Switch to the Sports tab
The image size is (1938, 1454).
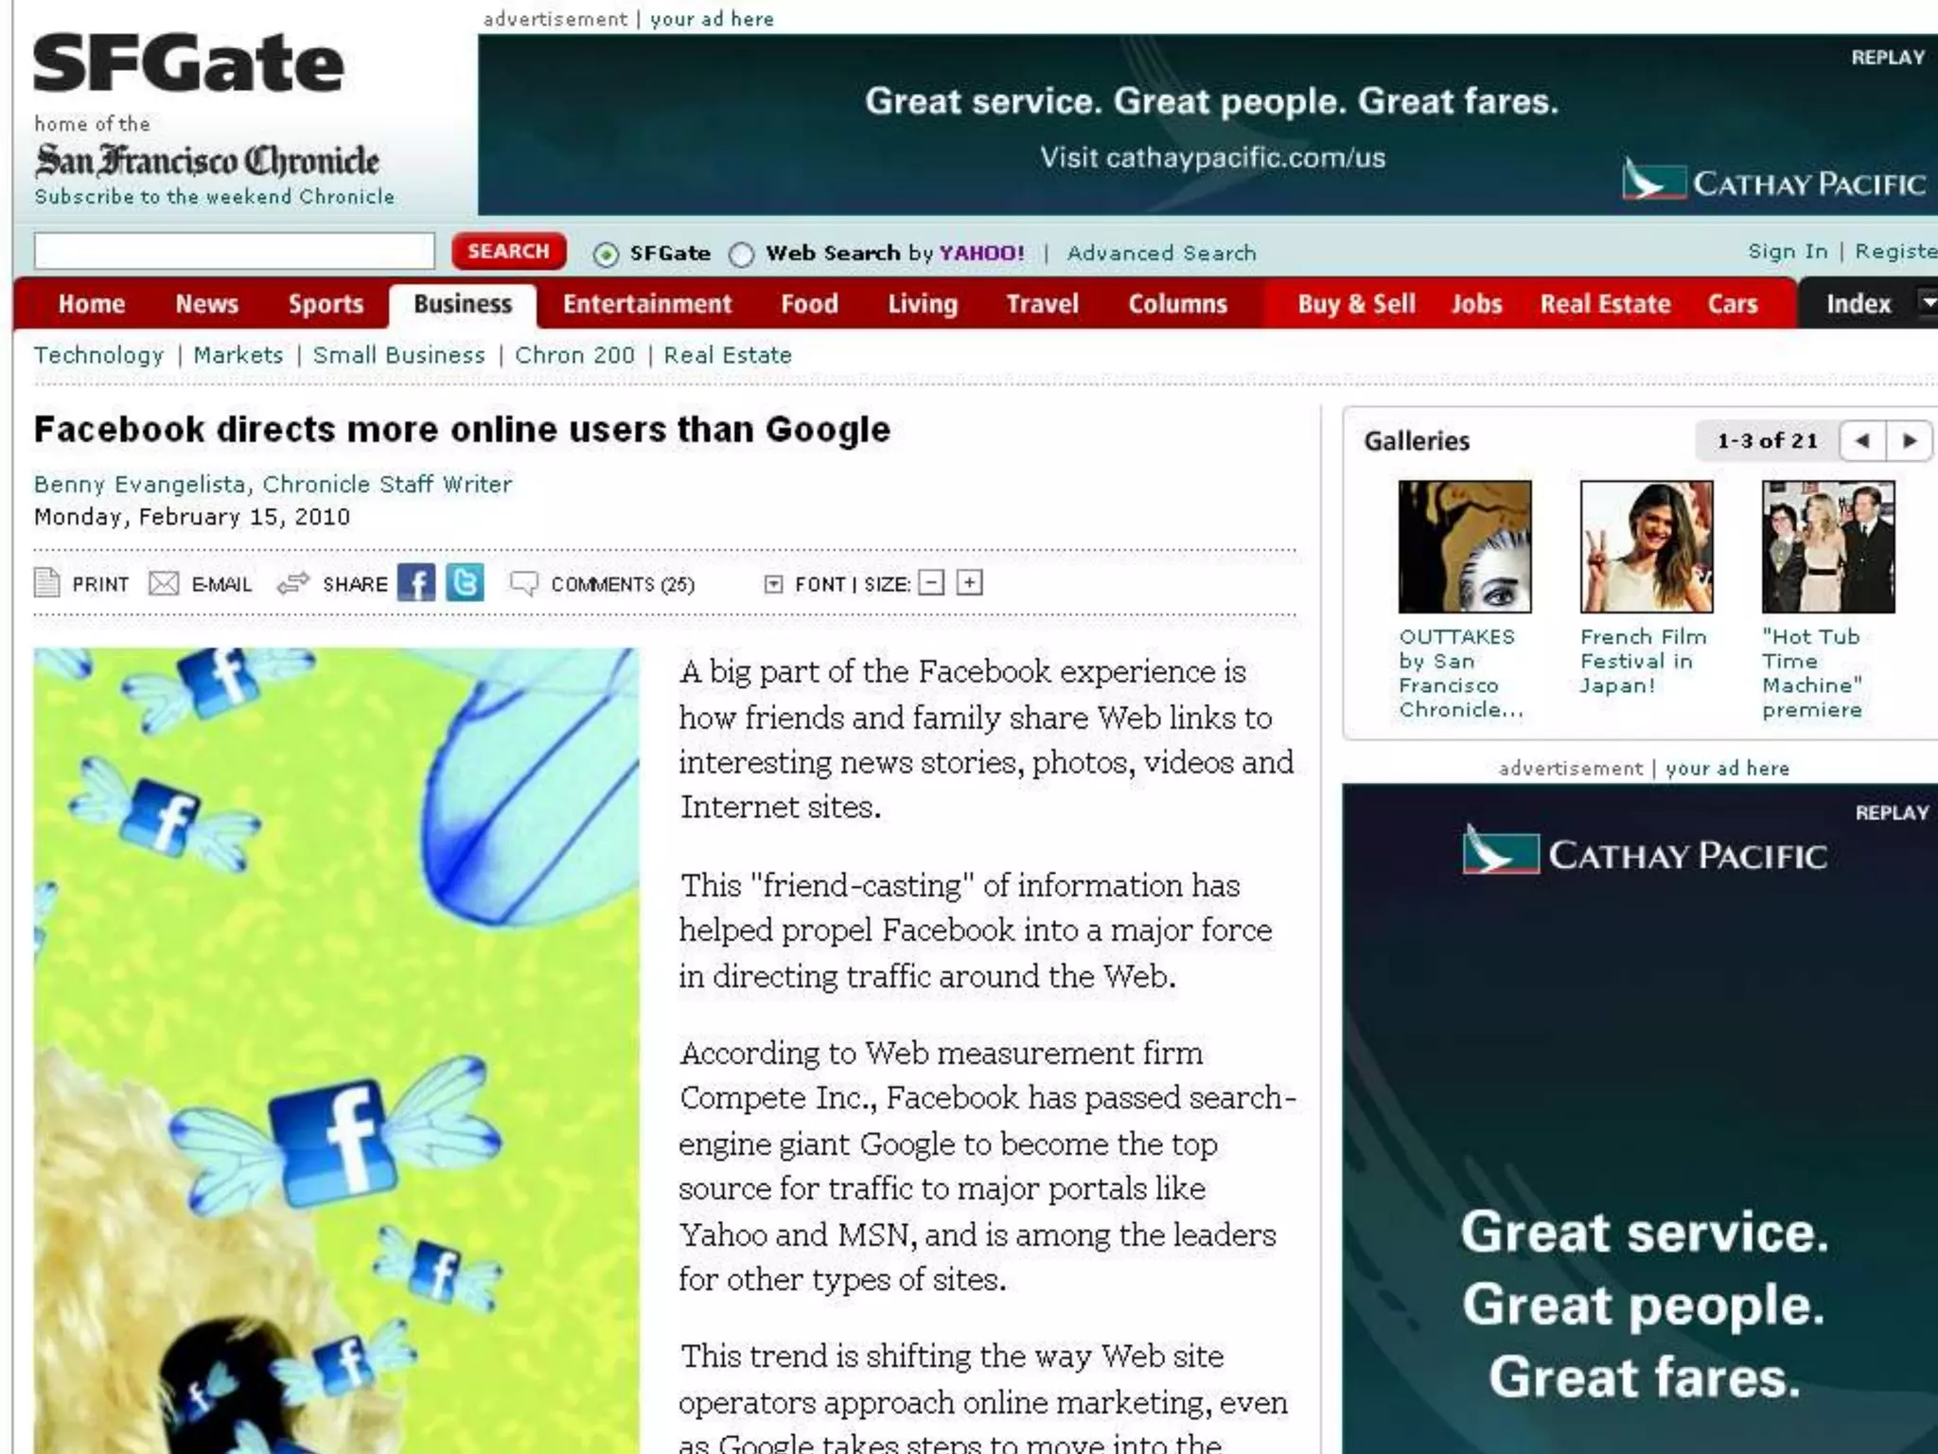(x=326, y=304)
